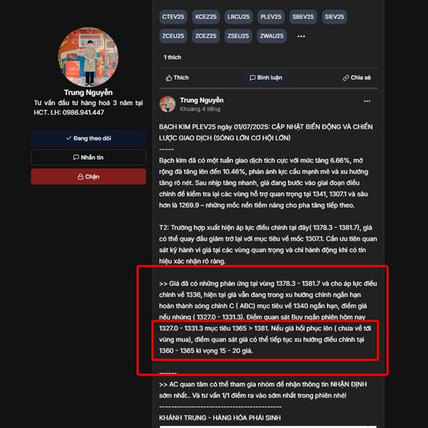Open post author's small avatar
Image resolution: width=428 pixels, height=428 pixels.
point(168,104)
